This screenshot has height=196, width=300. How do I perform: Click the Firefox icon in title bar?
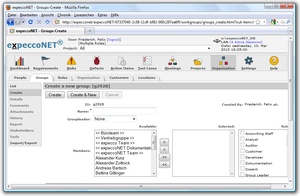click(8, 7)
